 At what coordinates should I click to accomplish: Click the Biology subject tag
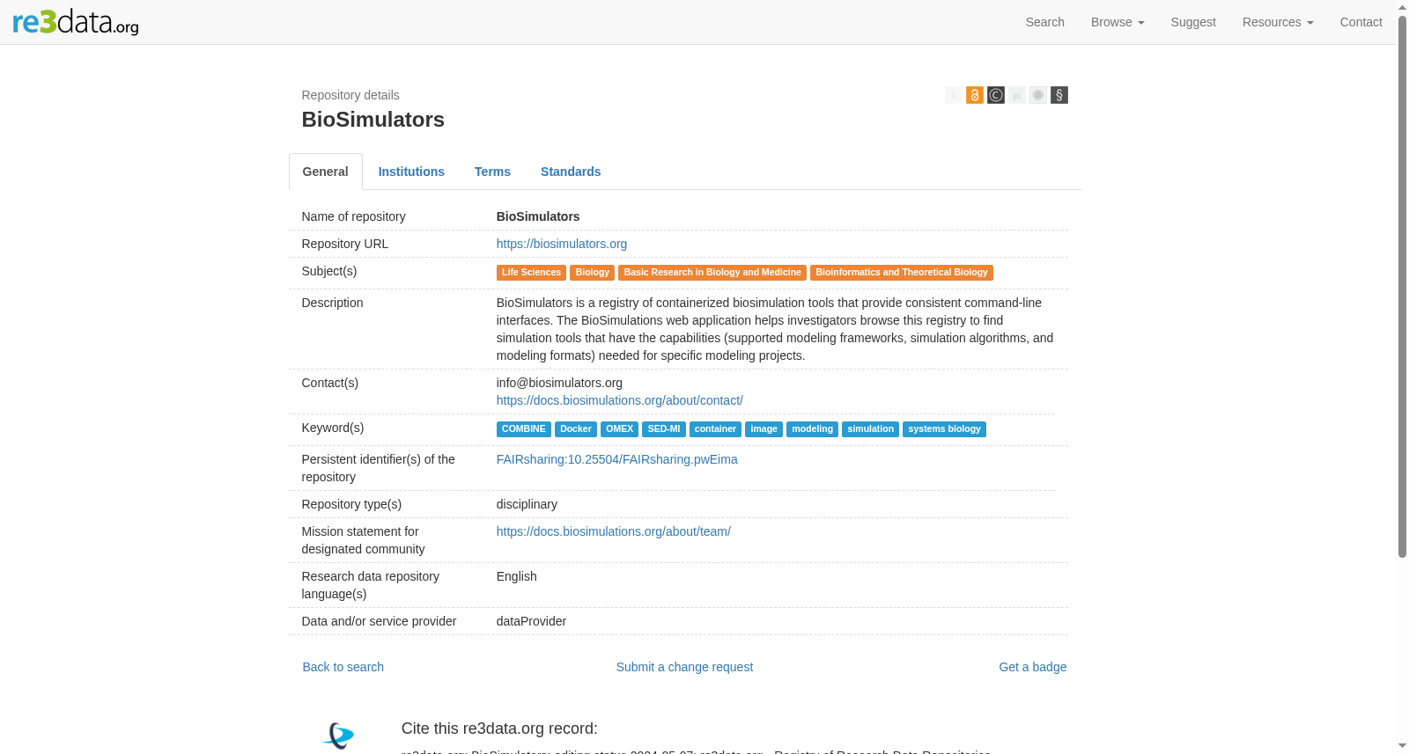pos(593,273)
